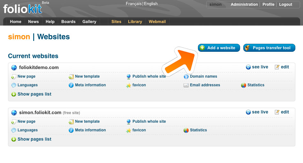This screenshot has width=303, height=163.
Task: Click the foliokit logo
Action: coord(23,9)
